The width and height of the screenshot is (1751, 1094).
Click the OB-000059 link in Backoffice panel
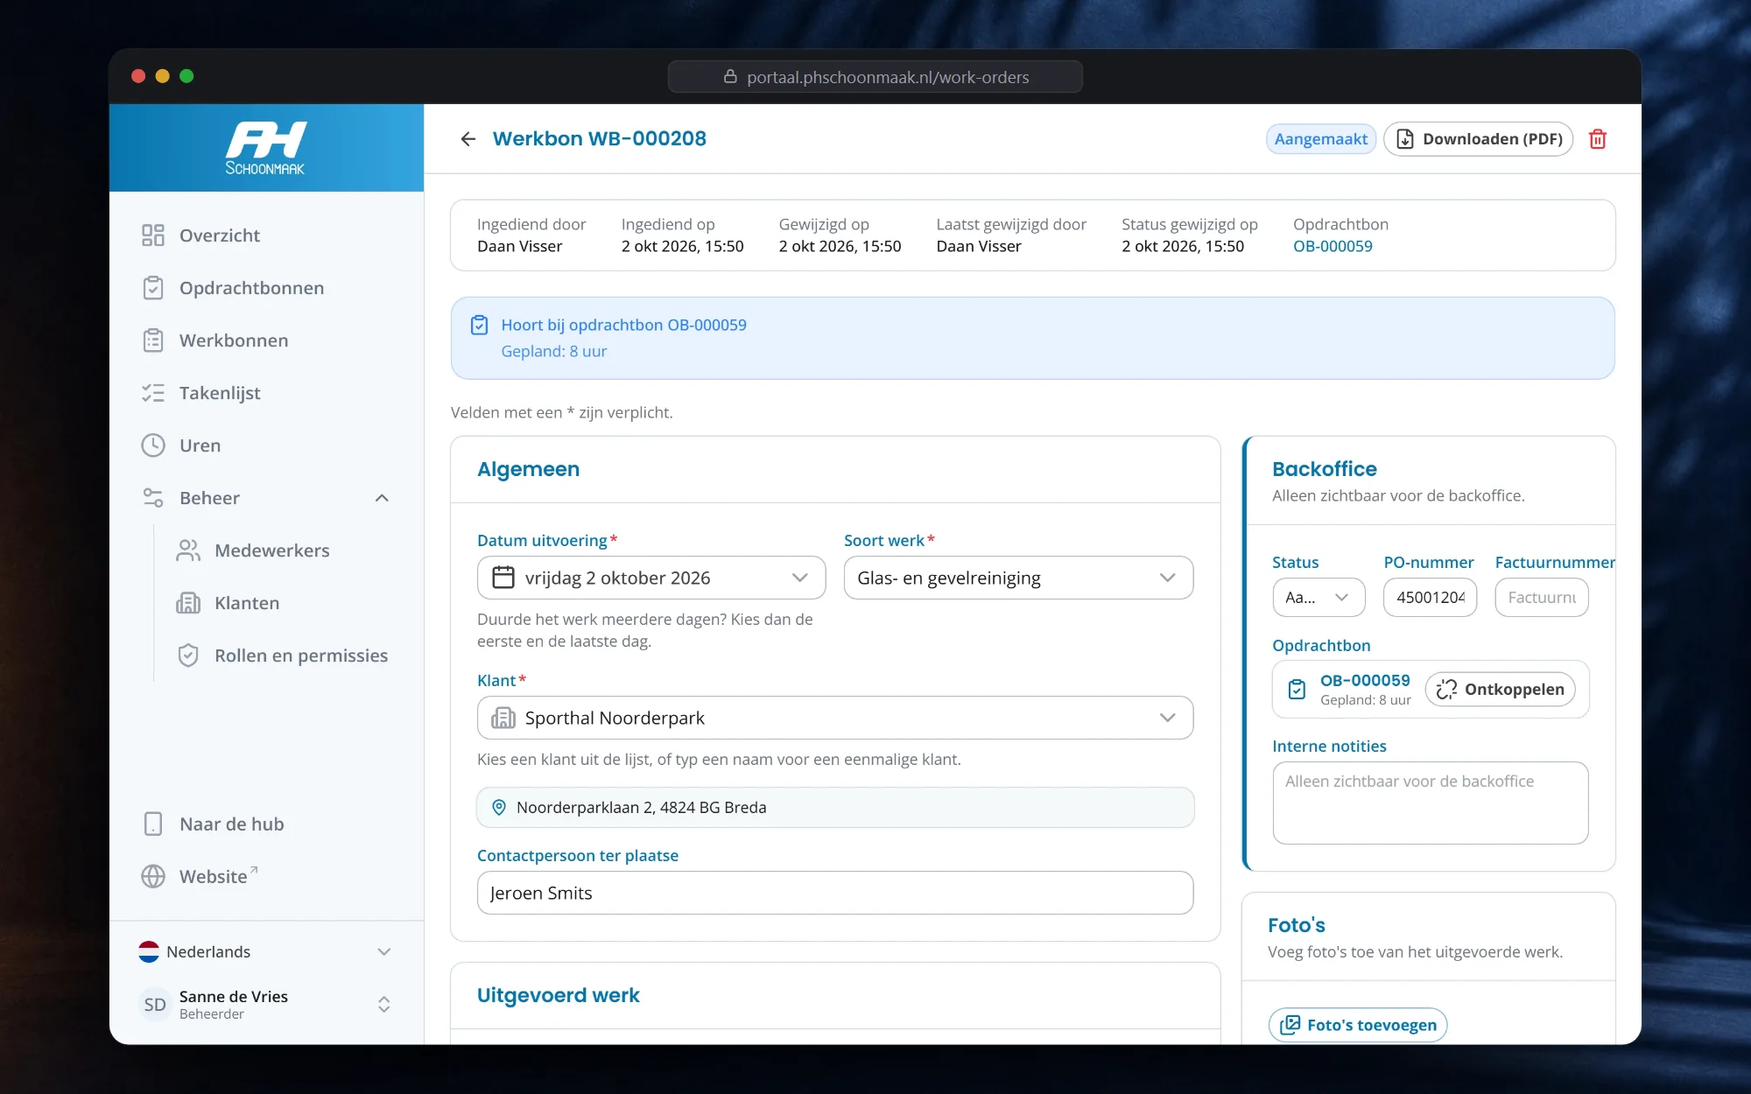coord(1365,680)
